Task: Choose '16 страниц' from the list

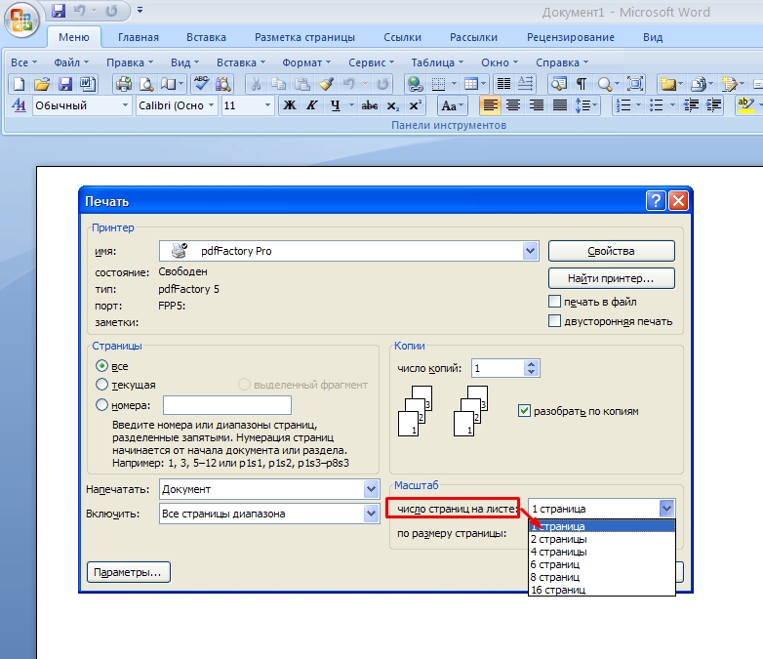Action: point(602,590)
